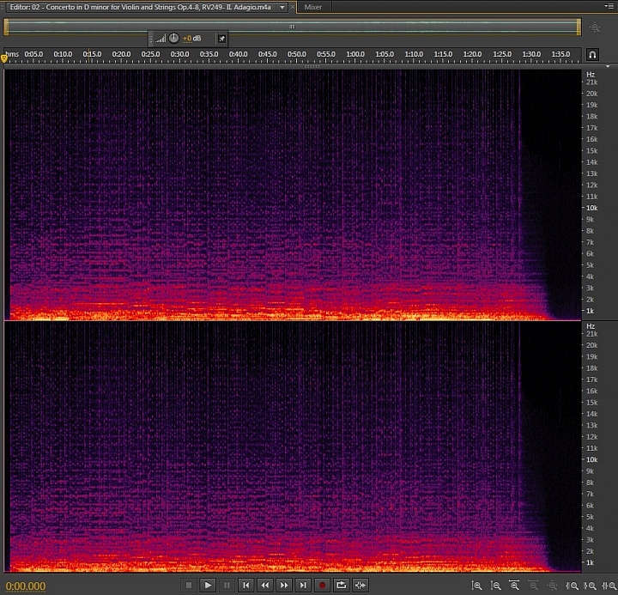This screenshot has height=595, width=618.
Task: Click the amplitude bars icon on the HUD
Action: pos(160,39)
